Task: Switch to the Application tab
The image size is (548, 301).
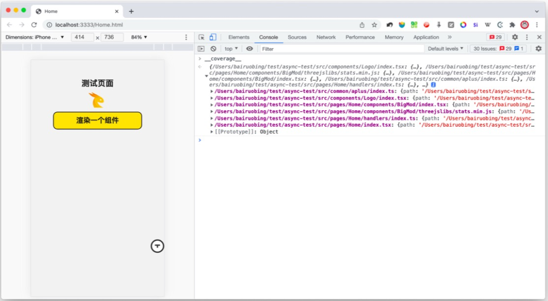Action: 426,37
